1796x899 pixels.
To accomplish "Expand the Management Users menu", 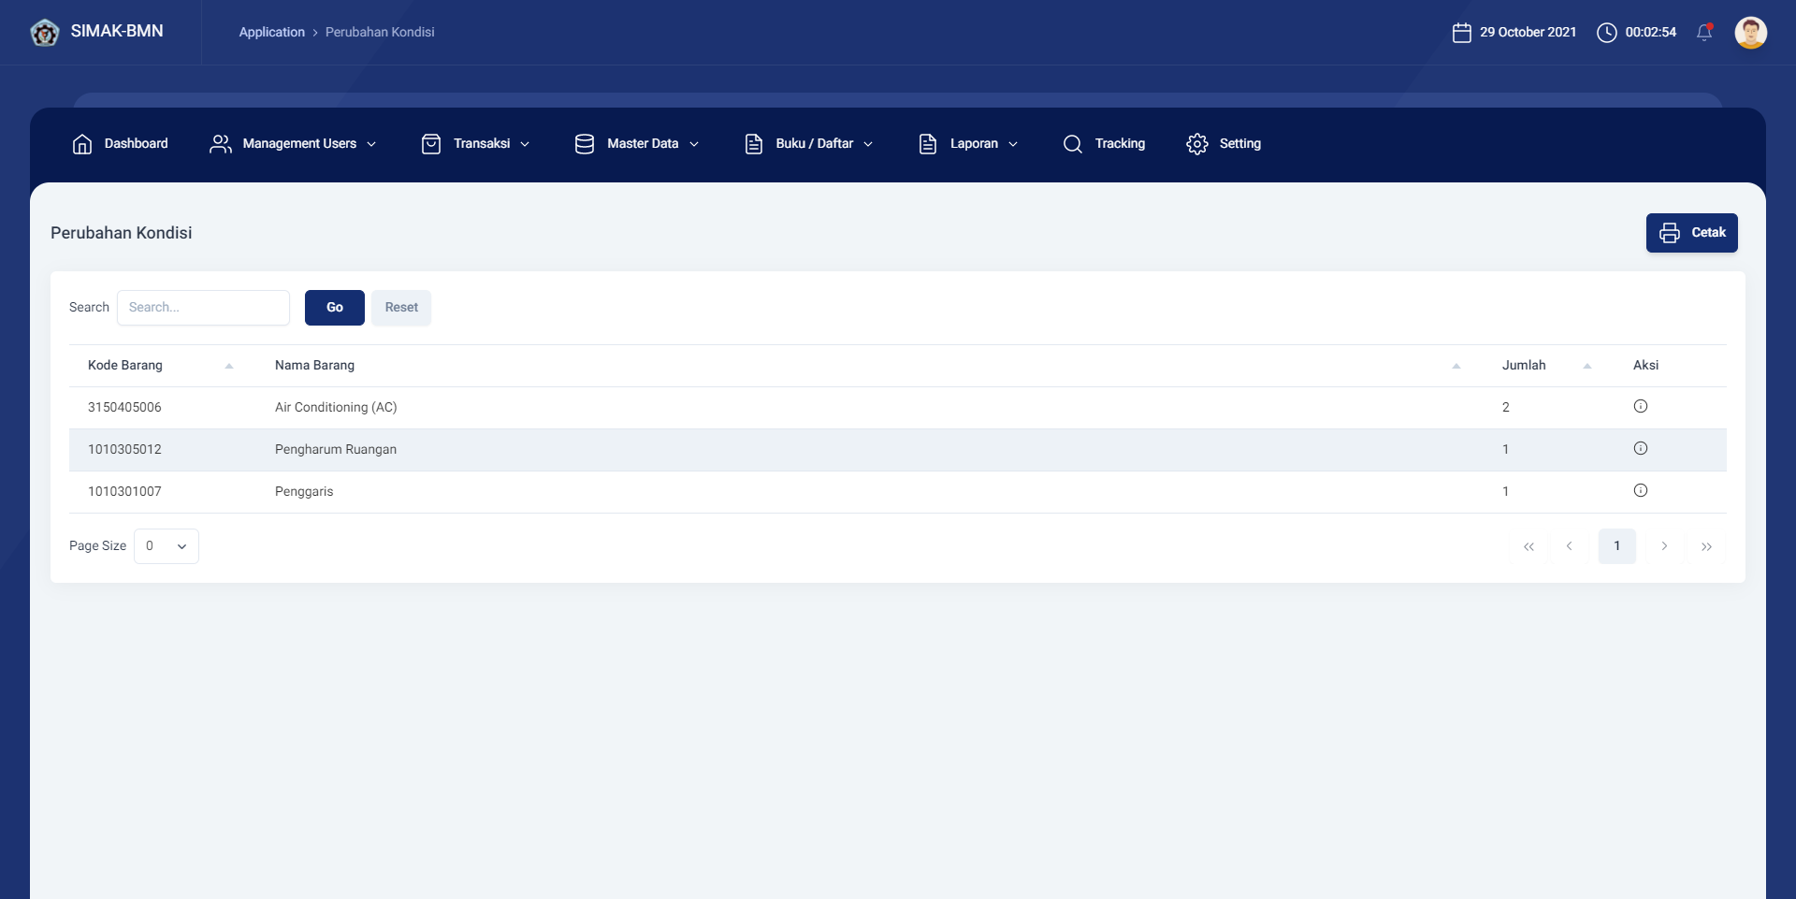I will pos(293,144).
